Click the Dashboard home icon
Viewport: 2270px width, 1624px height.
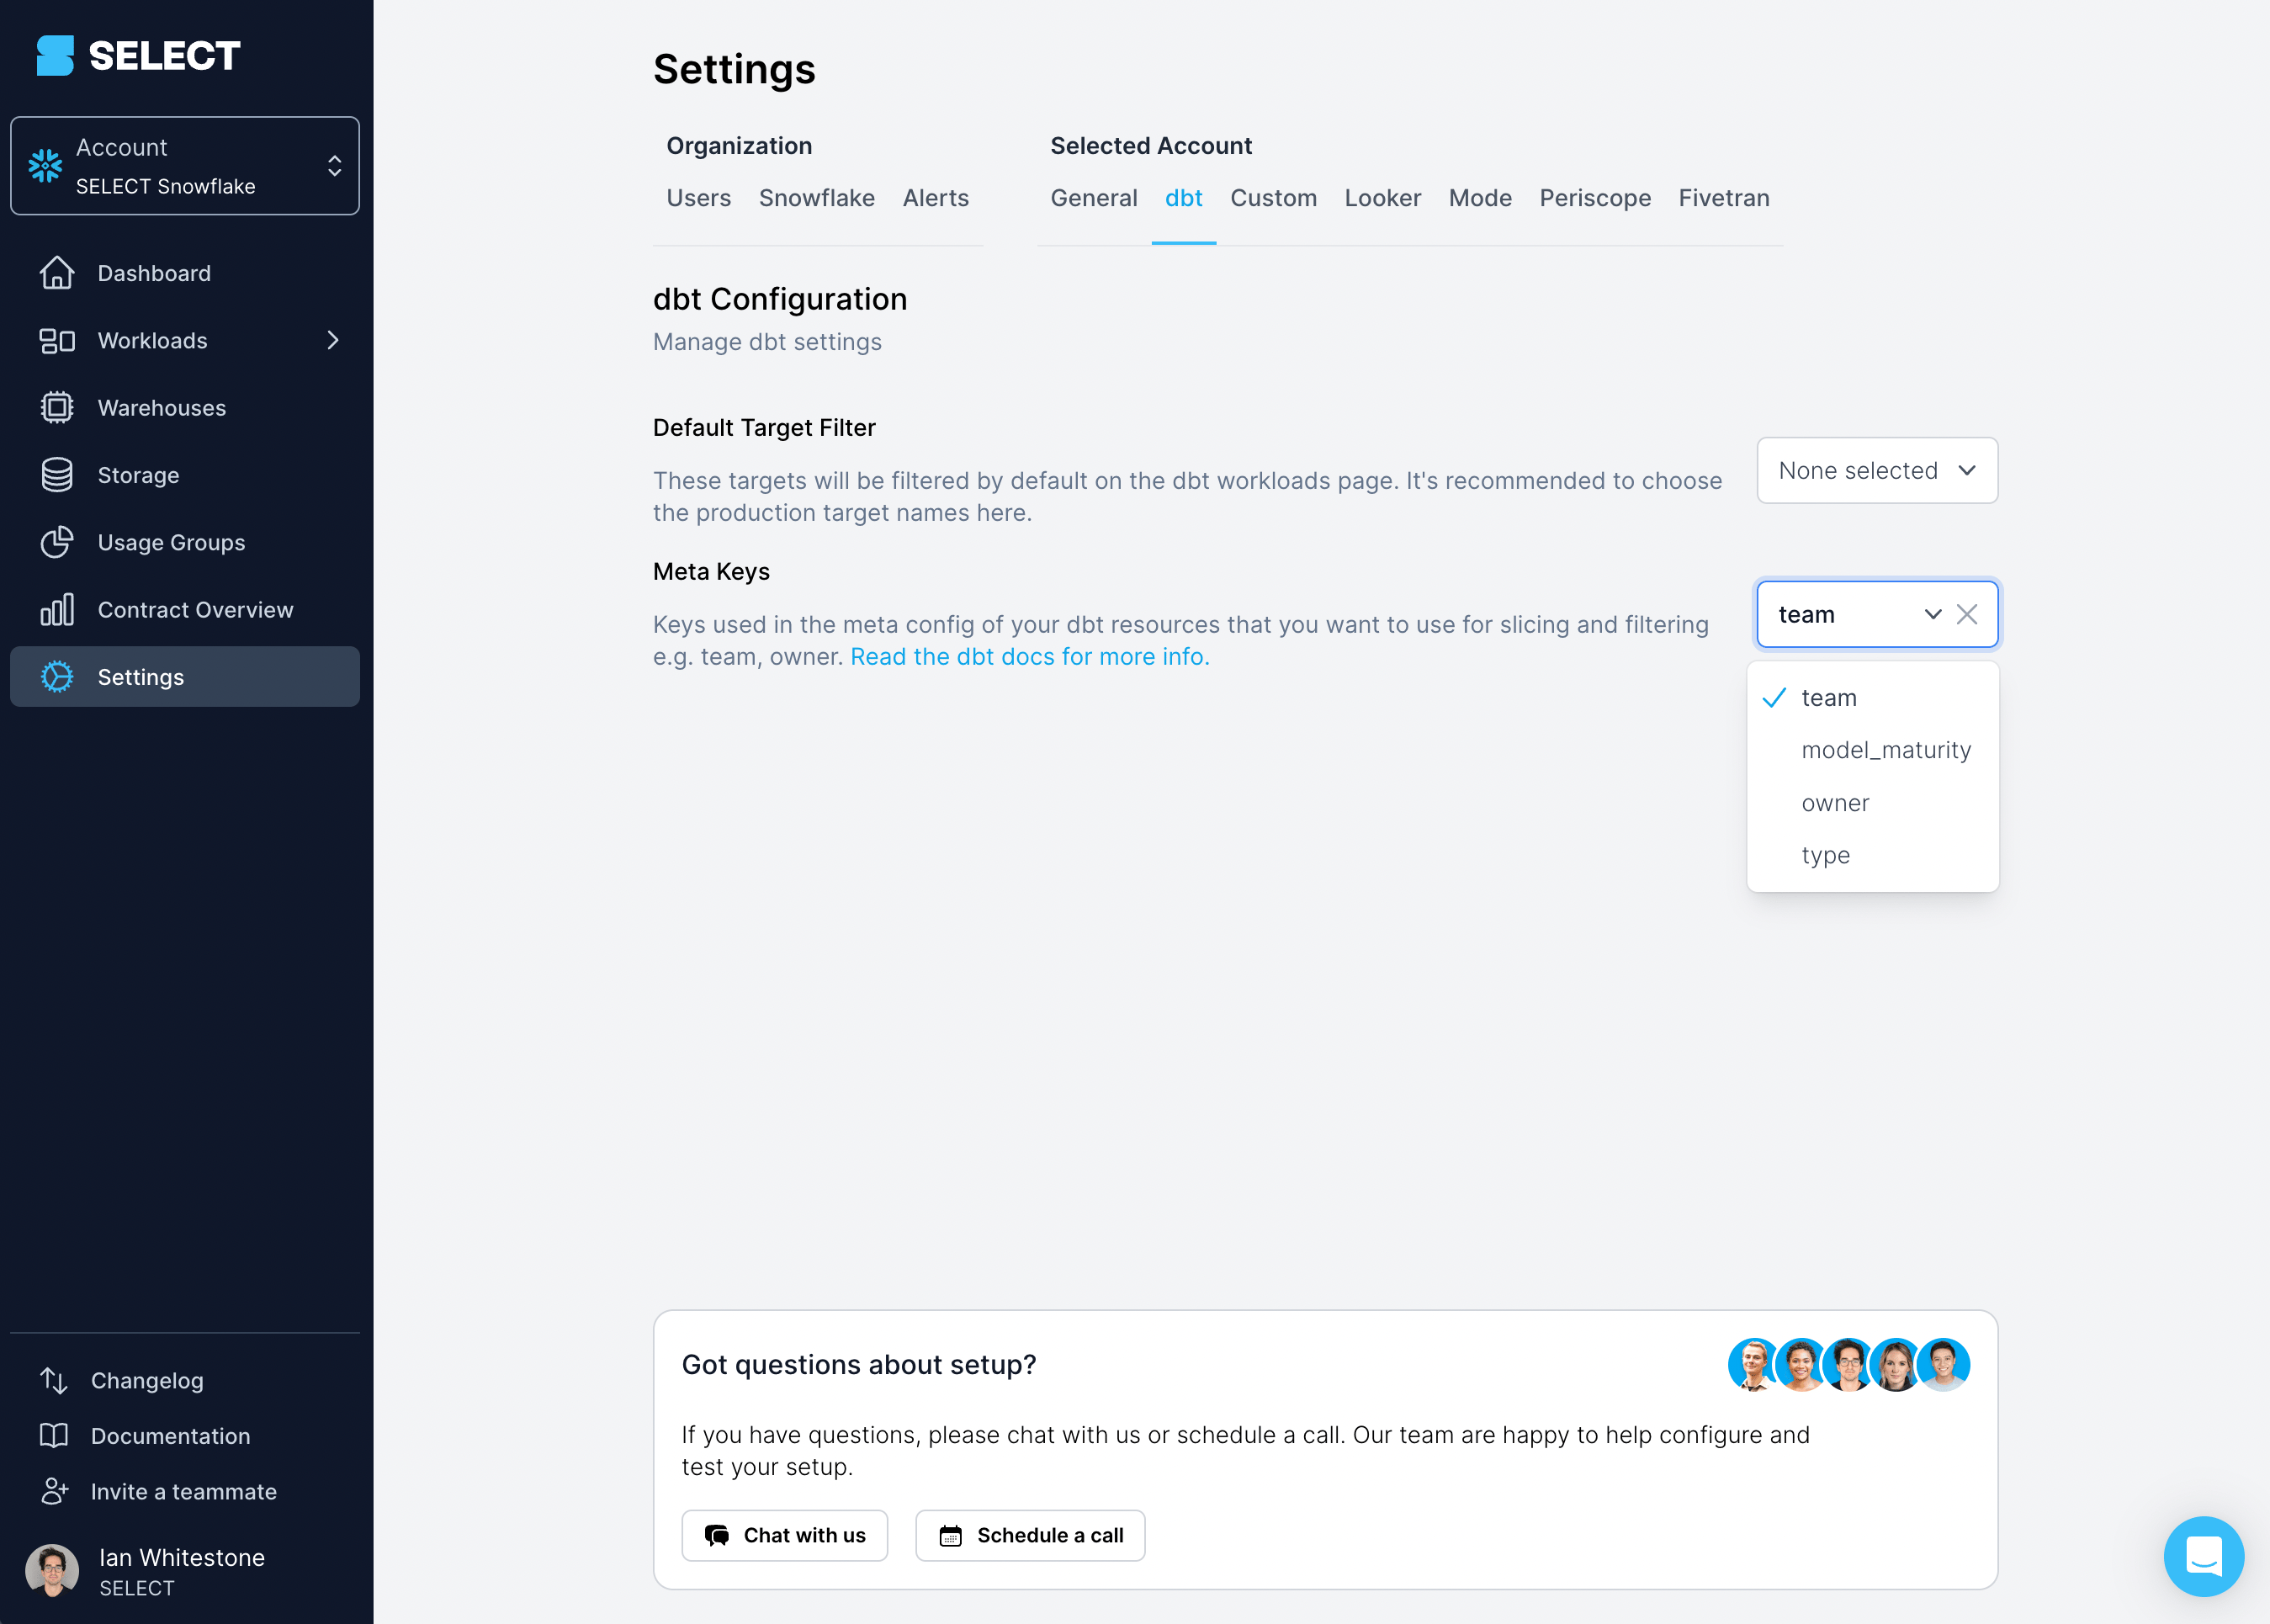point(57,273)
